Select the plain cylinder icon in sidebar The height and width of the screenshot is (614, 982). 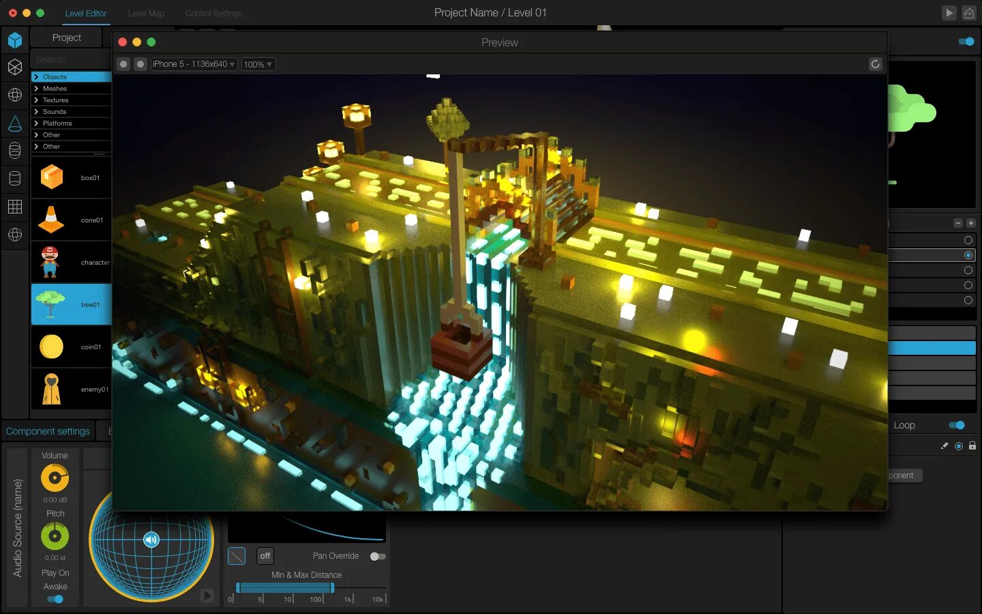[x=14, y=179]
